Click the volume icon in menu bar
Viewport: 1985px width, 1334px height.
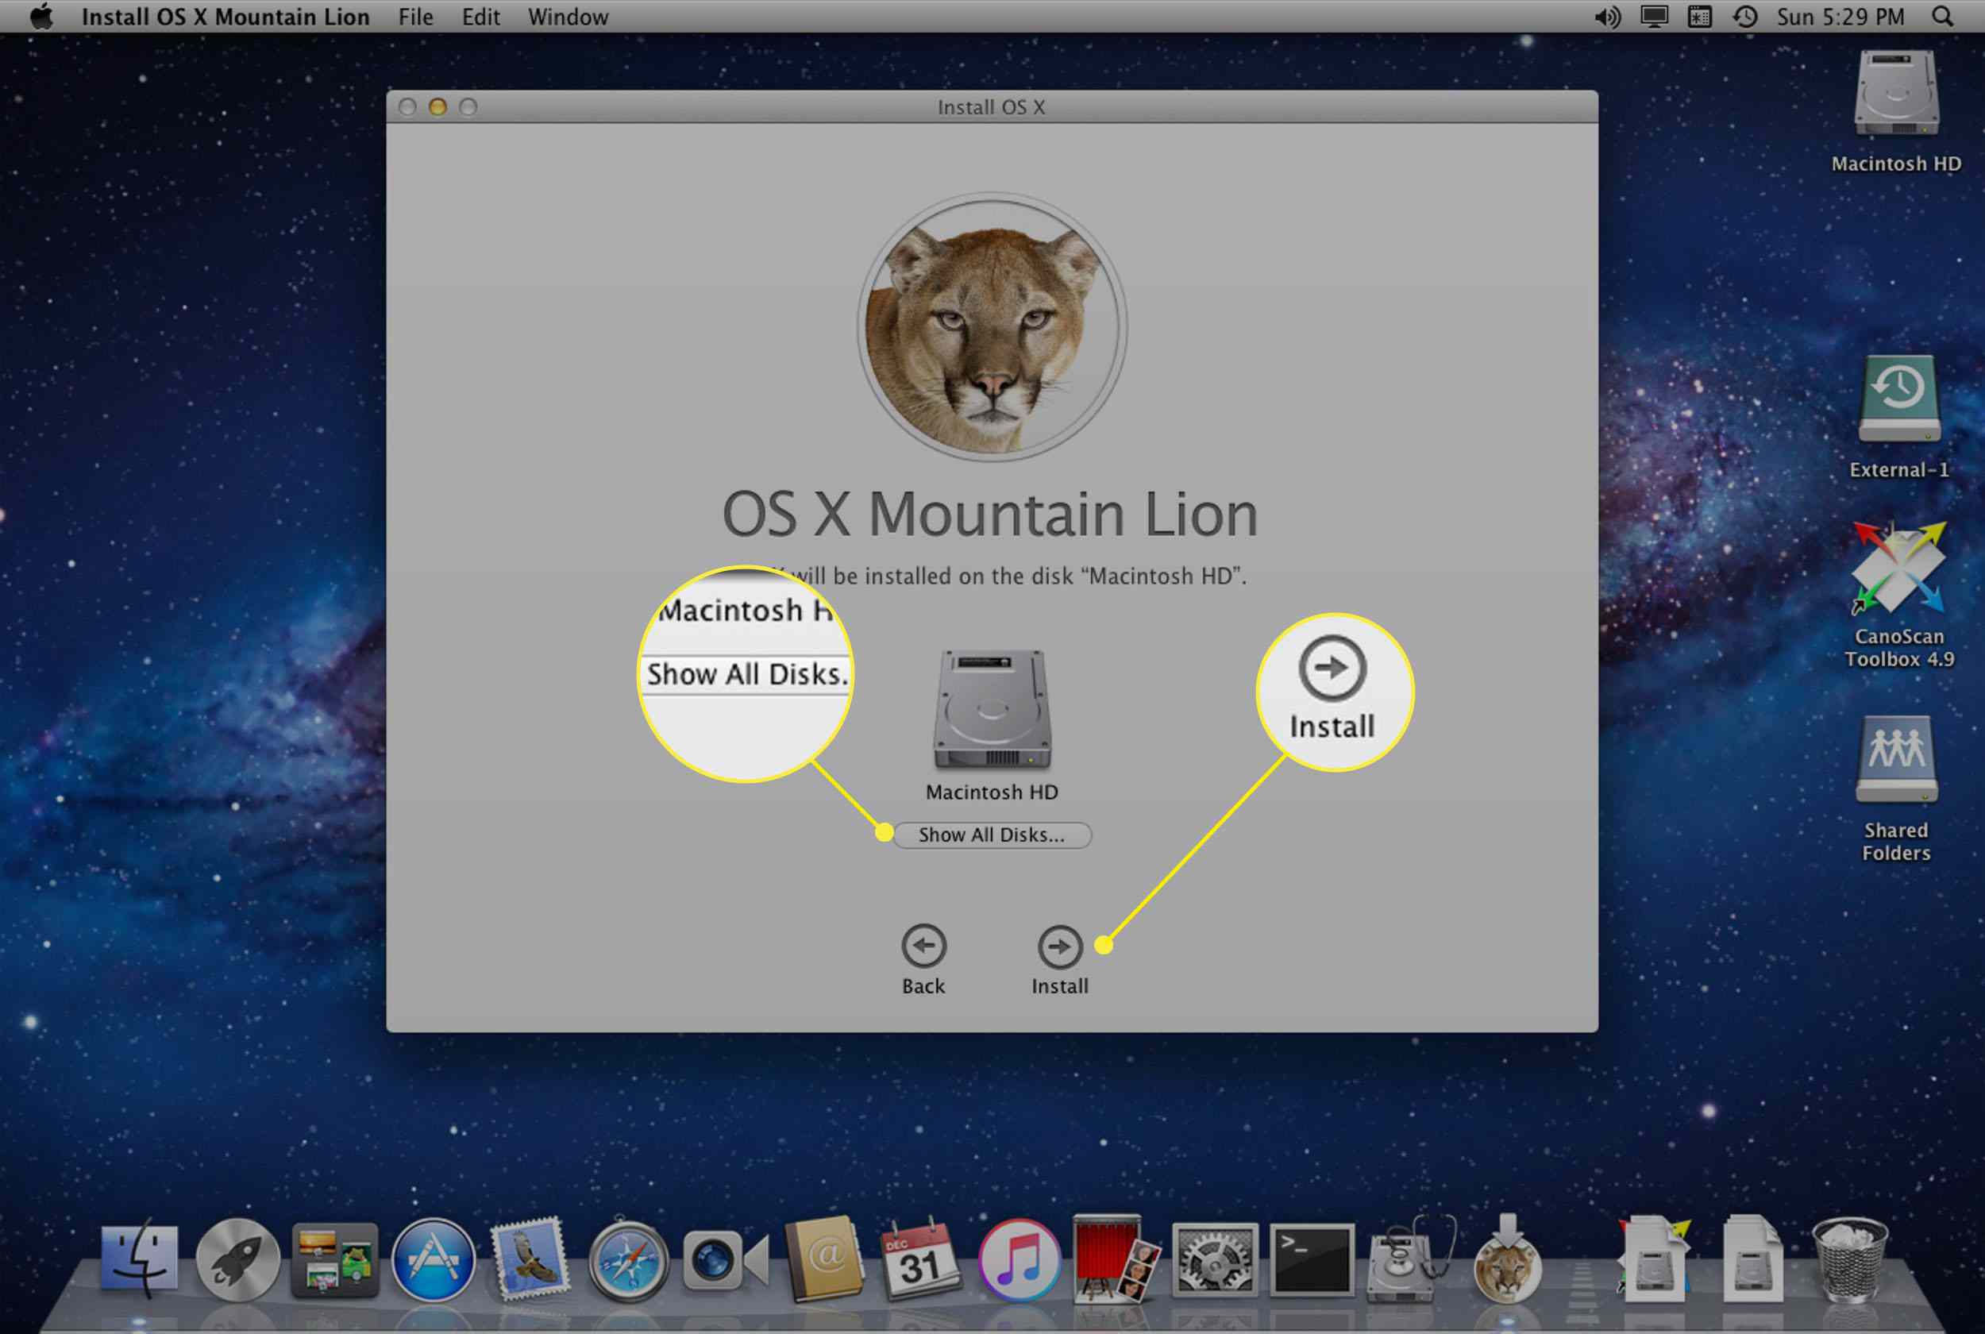1606,17
